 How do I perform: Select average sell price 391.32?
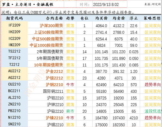coord(119,71)
